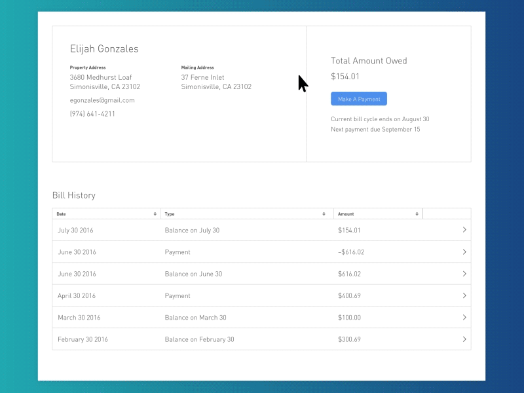Open details chevron for the June 30 payment
This screenshot has width=524, height=393.
[x=465, y=252]
